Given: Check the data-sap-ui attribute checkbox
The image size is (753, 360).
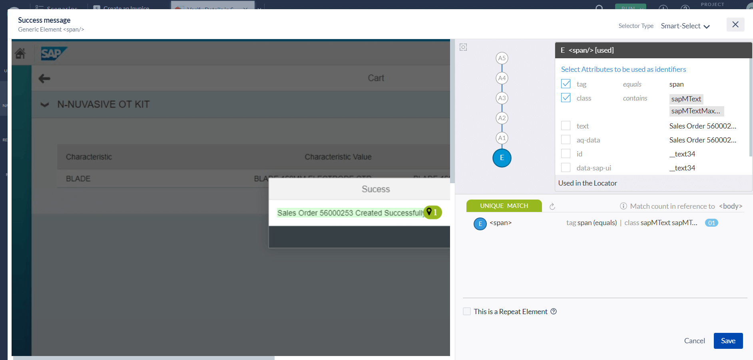Looking at the screenshot, I should tap(566, 168).
